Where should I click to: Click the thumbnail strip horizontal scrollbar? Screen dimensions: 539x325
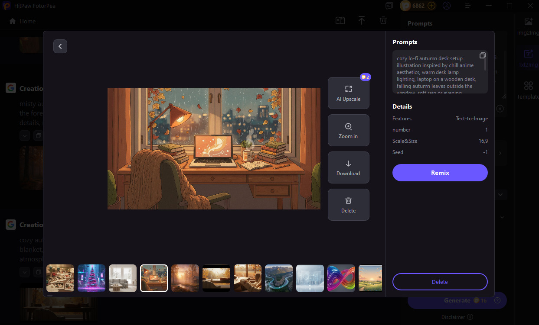click(49, 296)
